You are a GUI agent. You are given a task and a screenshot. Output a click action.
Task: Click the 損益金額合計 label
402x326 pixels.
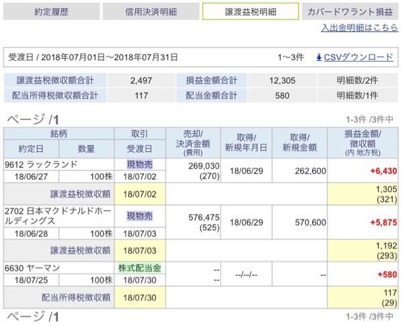212,80
